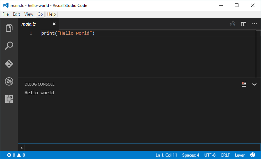
Task: Open the Source Control (Git) view
Action: (9, 64)
